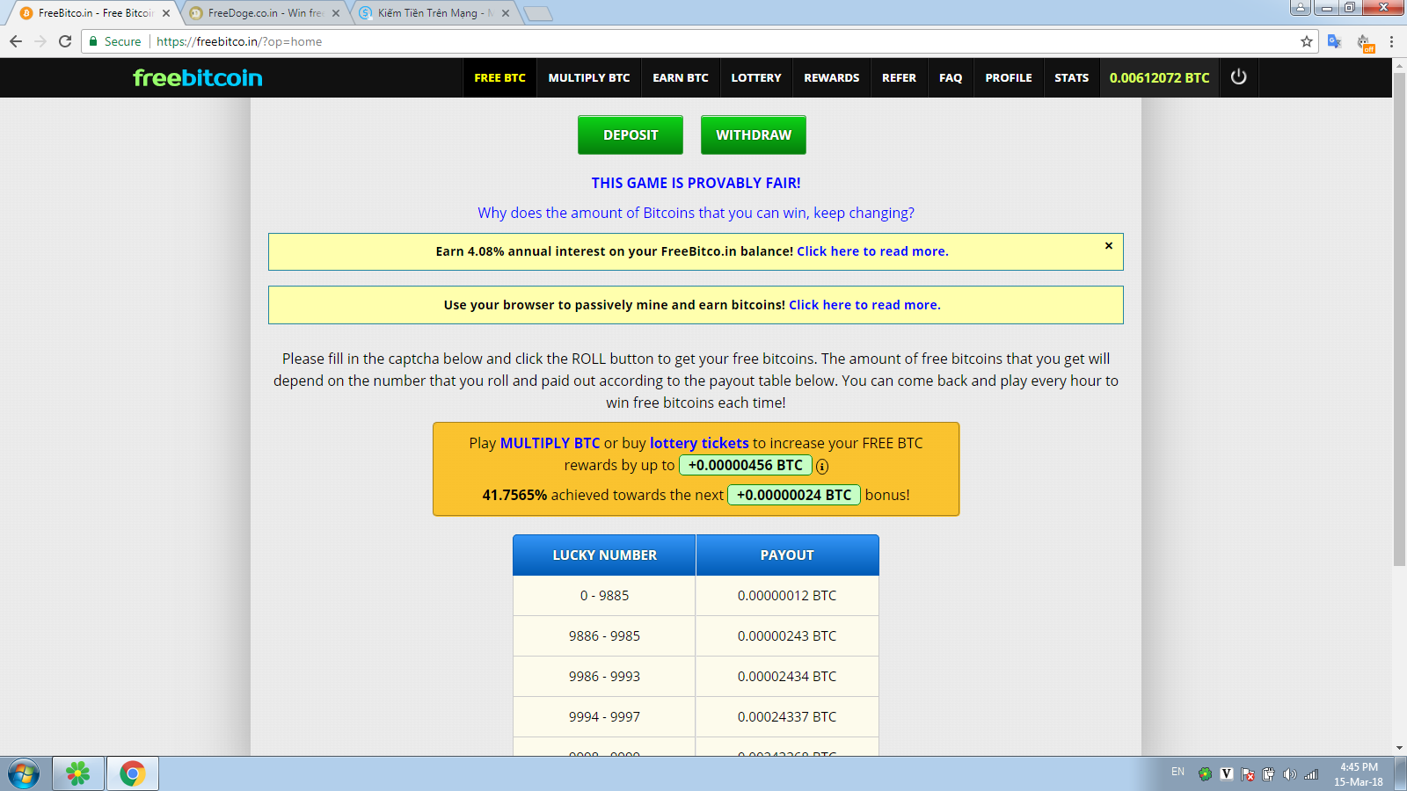Open the flame extension icon marked off
Viewport: 1407px width, 791px height.
1364,42
